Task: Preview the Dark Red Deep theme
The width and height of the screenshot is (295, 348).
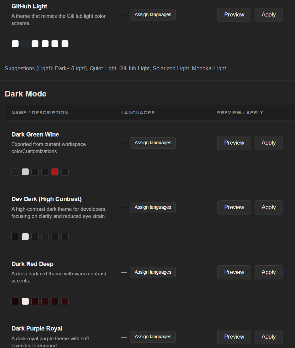Action: coord(234,272)
